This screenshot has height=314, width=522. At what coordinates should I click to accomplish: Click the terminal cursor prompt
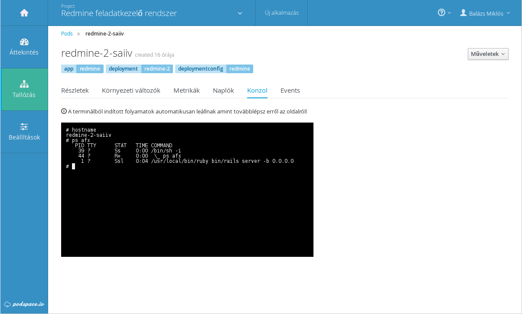(x=73, y=166)
